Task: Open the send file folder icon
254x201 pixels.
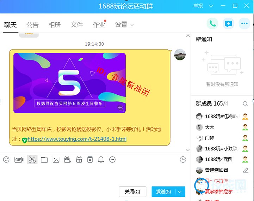Action: coord(44,160)
